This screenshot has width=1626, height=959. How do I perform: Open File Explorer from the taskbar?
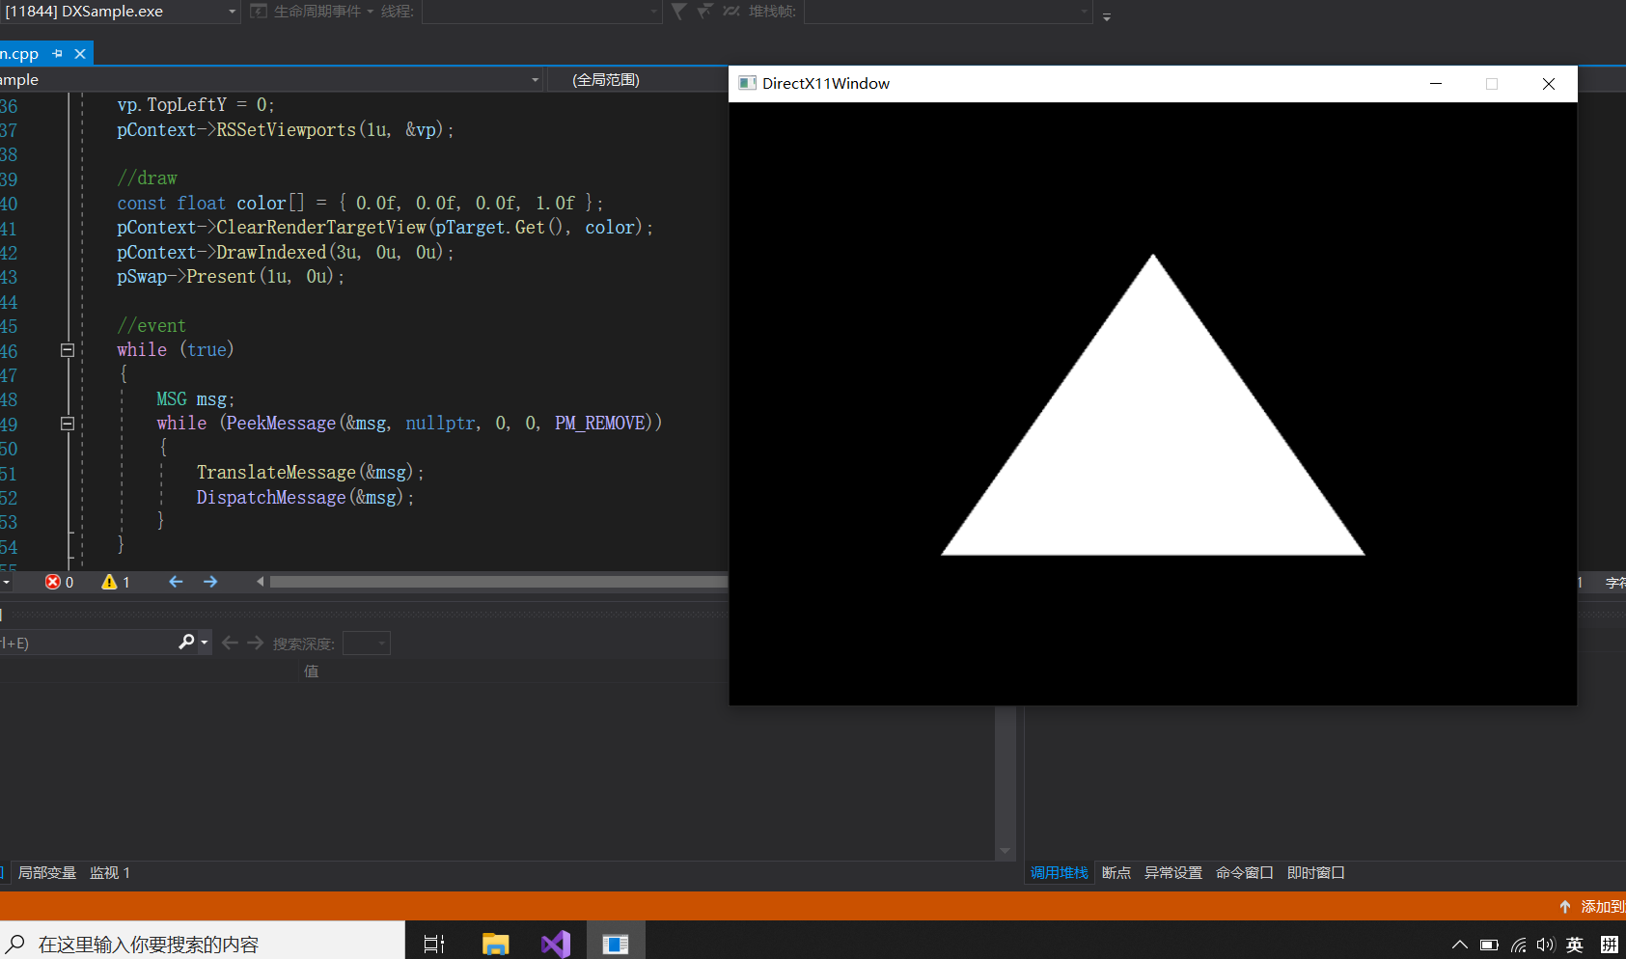[495, 944]
